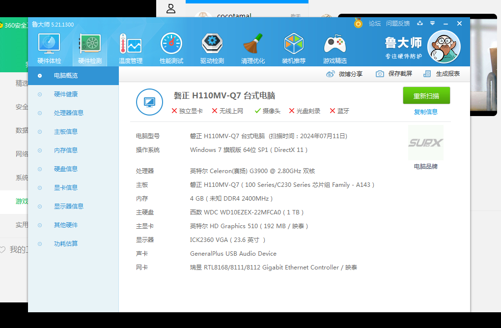Click the GeneralPlus USB Audio Device value
This screenshot has height=328, width=501.
point(233,253)
